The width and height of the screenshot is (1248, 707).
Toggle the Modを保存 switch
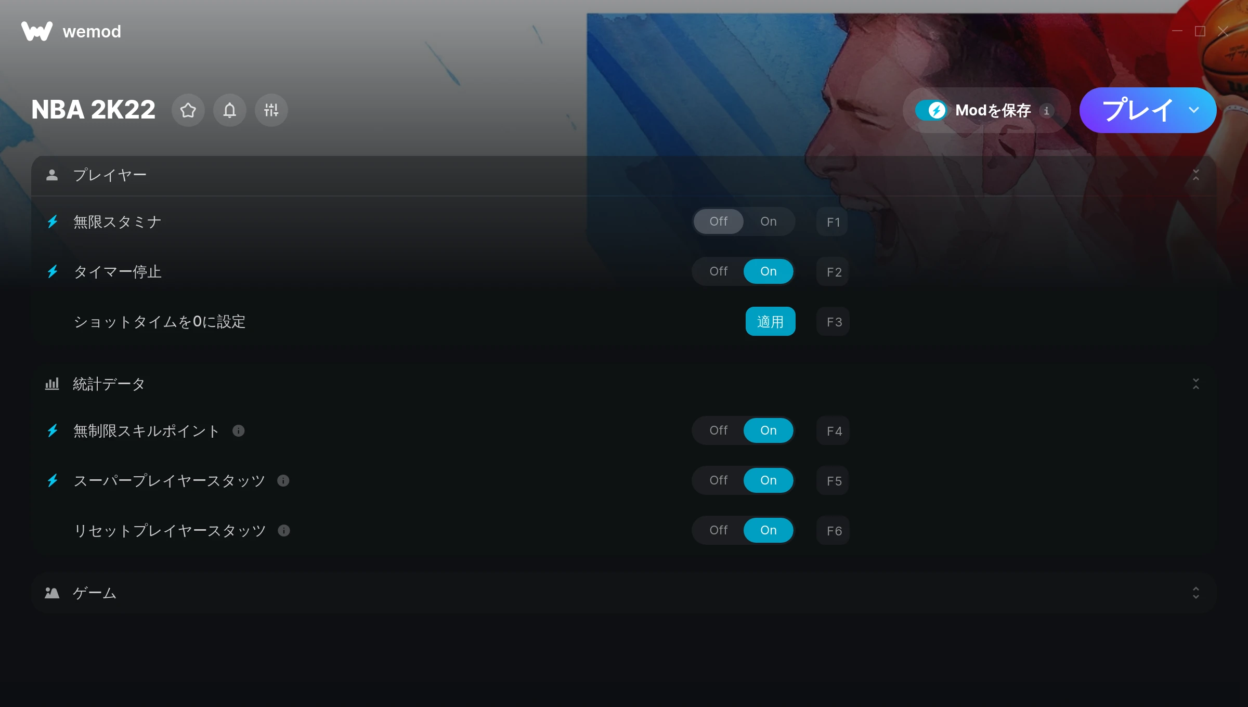[931, 110]
